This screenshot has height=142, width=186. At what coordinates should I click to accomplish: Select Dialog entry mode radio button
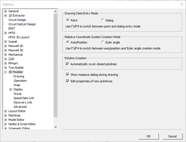pos(103,20)
